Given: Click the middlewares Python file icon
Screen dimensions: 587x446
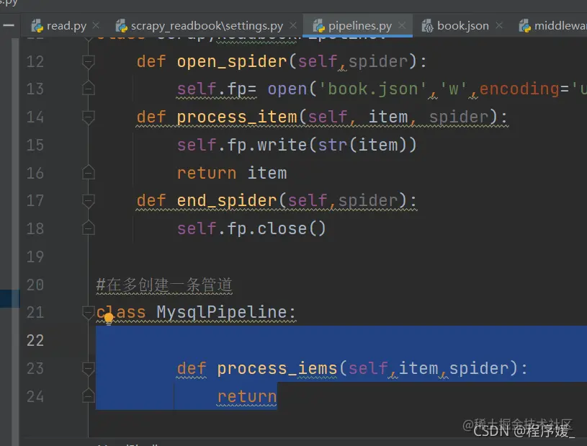Looking at the screenshot, I should [524, 26].
